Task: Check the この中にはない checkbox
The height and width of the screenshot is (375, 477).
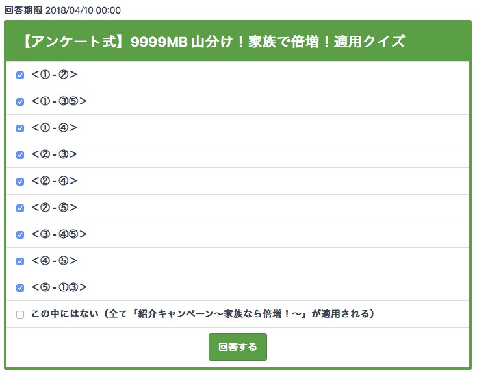Action: [x=20, y=315]
